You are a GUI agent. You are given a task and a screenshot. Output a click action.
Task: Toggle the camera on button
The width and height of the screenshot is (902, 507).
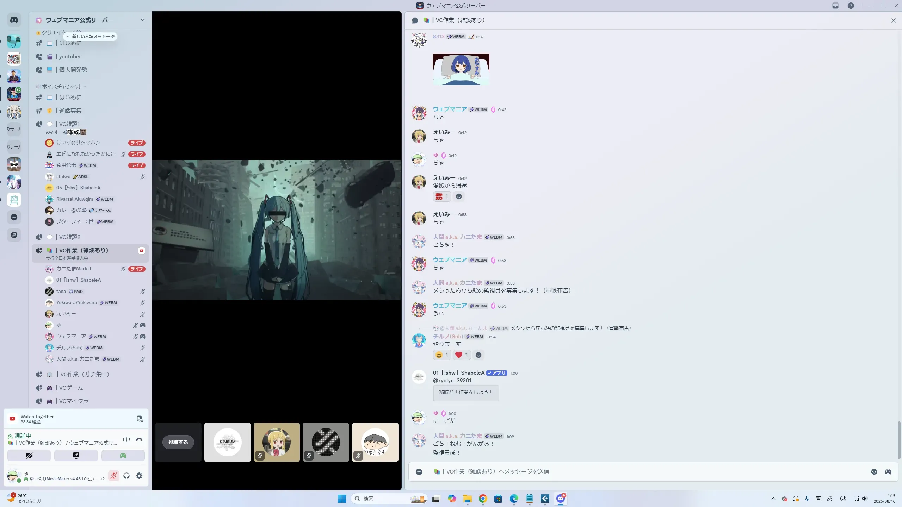[x=29, y=456]
